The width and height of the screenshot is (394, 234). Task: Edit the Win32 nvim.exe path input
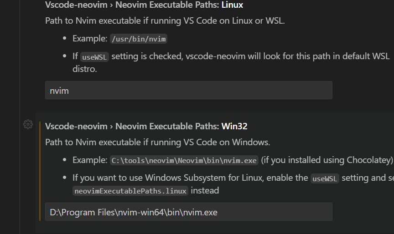pos(189,212)
